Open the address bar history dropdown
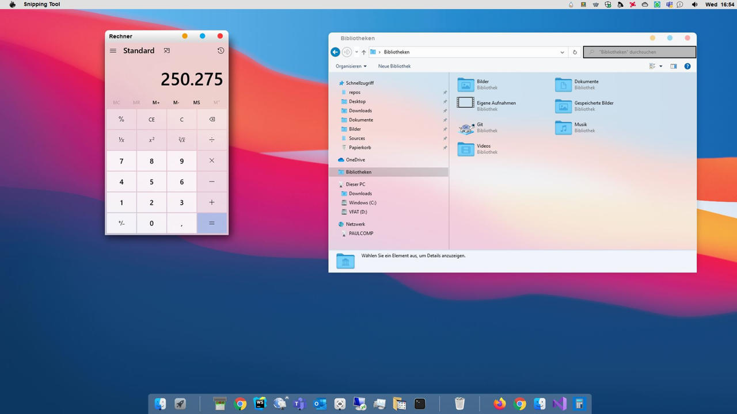The image size is (737, 414). click(x=563, y=52)
